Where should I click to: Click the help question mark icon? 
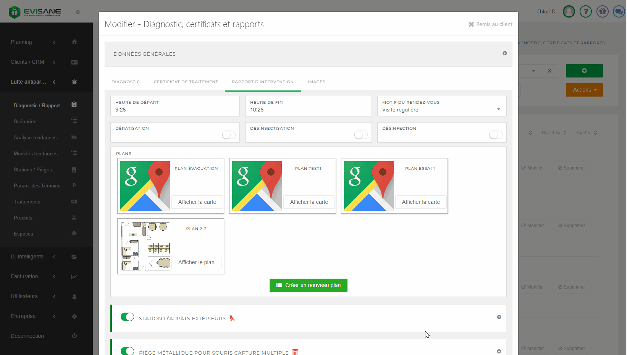click(585, 11)
